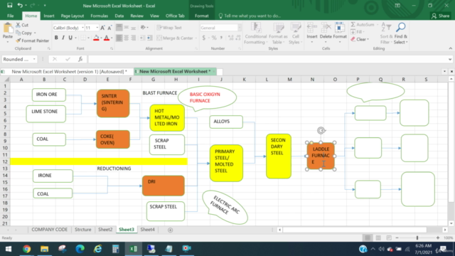The image size is (455, 256).
Task: Click the Paste clipboard icon
Action: [8, 28]
